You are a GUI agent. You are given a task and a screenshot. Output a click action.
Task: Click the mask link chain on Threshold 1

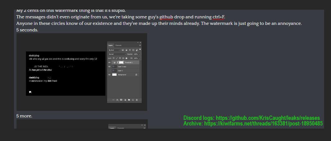(118, 63)
